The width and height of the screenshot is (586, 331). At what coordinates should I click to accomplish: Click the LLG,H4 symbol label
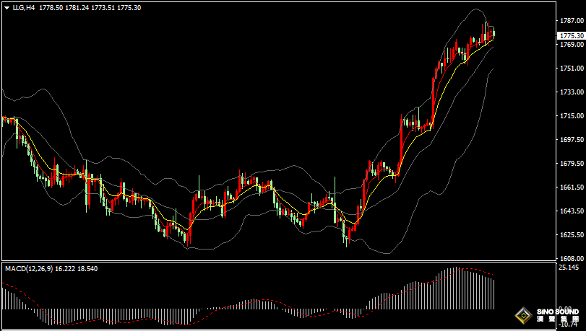click(23, 8)
